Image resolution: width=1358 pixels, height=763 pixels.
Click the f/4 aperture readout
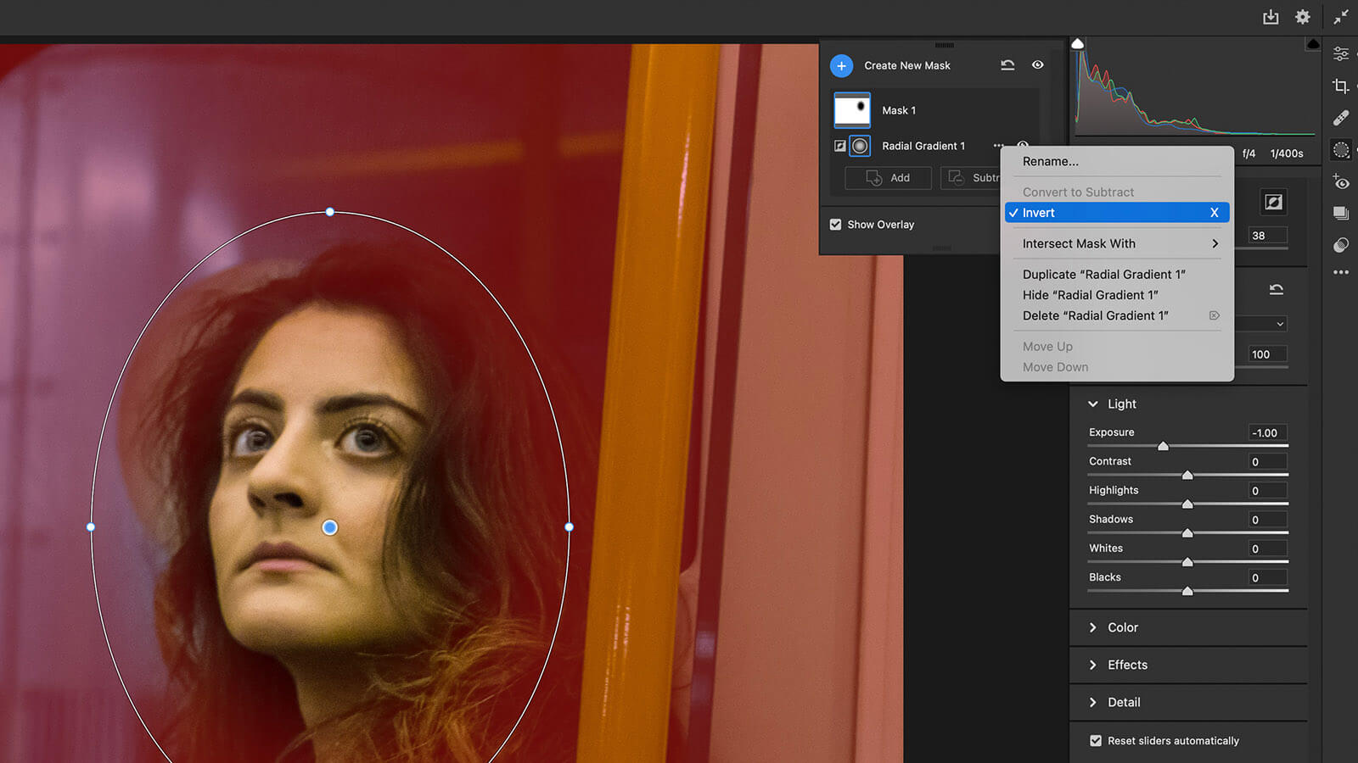[1249, 153]
